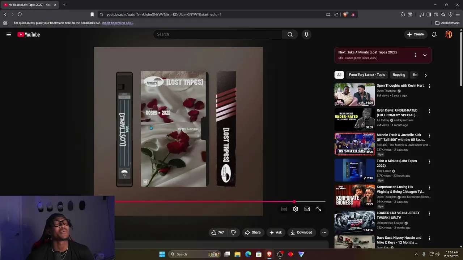The image size is (463, 260).
Task: Open YouTube notifications bell
Action: click(434, 34)
